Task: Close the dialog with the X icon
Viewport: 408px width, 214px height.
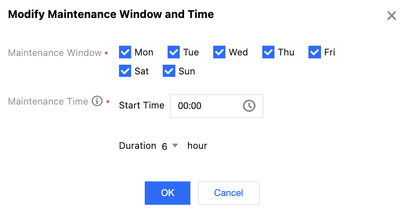Action: pyautogui.click(x=391, y=16)
